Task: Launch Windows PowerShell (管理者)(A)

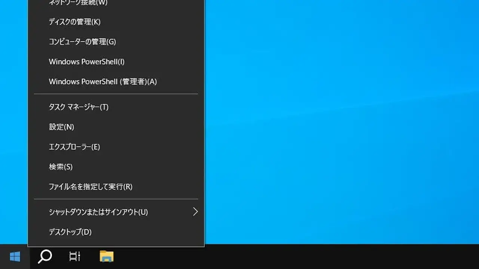Action: point(116,81)
